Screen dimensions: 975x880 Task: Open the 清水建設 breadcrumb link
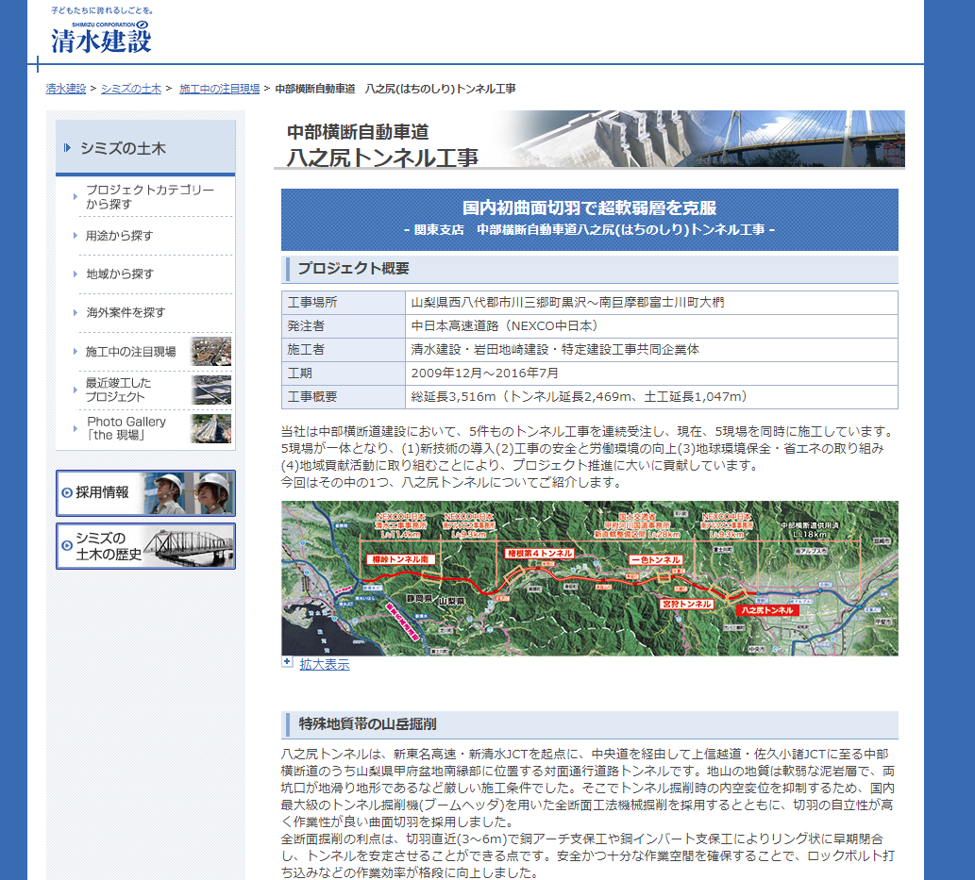point(65,89)
